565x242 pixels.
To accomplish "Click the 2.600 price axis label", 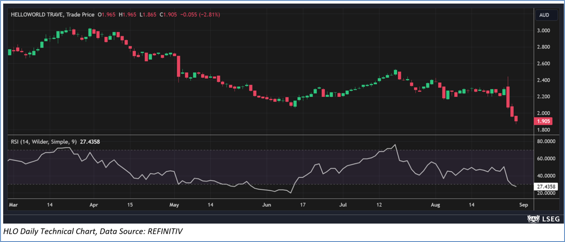I will click(543, 64).
